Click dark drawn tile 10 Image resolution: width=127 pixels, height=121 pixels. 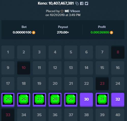click(24, 68)
